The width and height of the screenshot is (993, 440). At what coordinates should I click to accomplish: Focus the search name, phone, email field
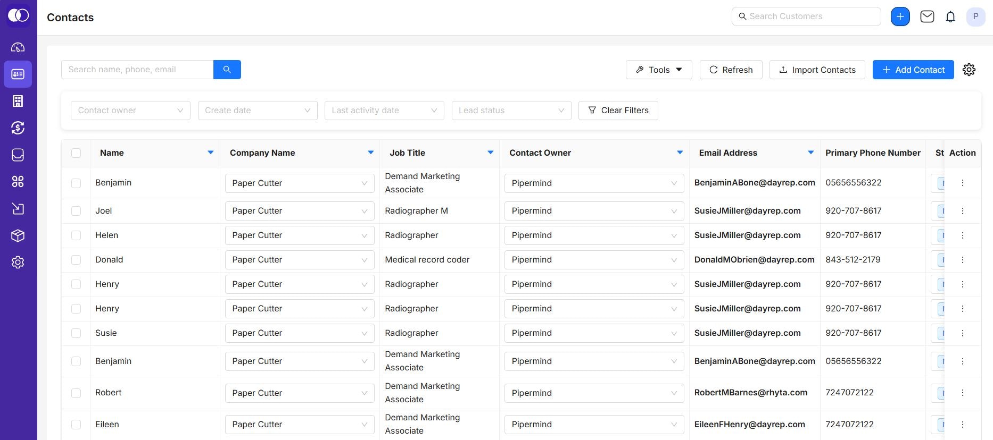point(137,70)
